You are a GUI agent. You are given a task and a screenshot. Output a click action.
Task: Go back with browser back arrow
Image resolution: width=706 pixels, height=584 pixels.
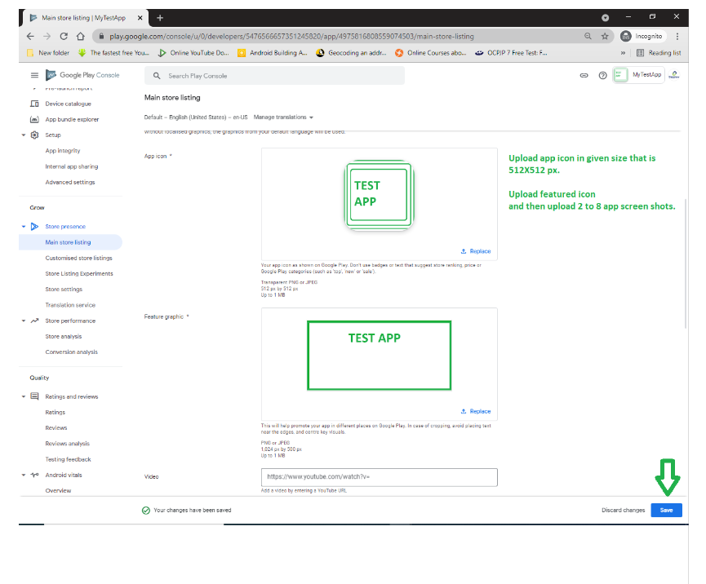[30, 37]
